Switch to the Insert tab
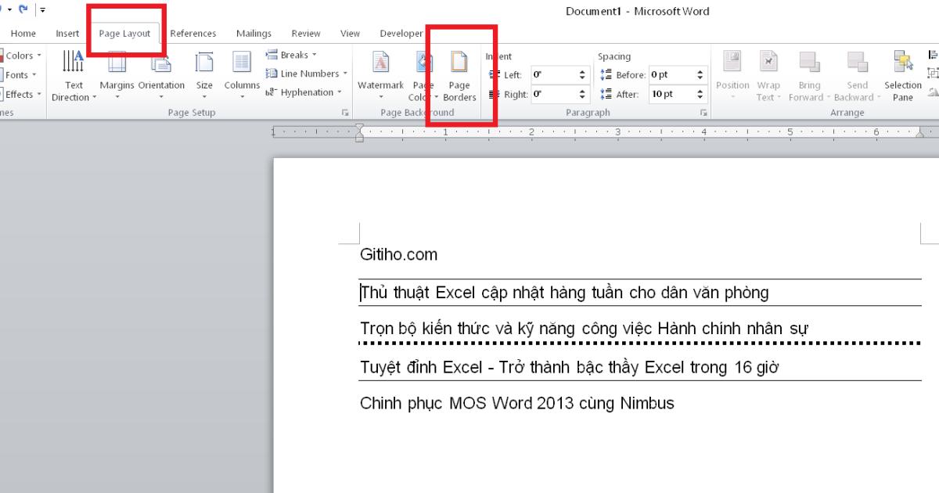Image resolution: width=939 pixels, height=493 pixels. 67,34
